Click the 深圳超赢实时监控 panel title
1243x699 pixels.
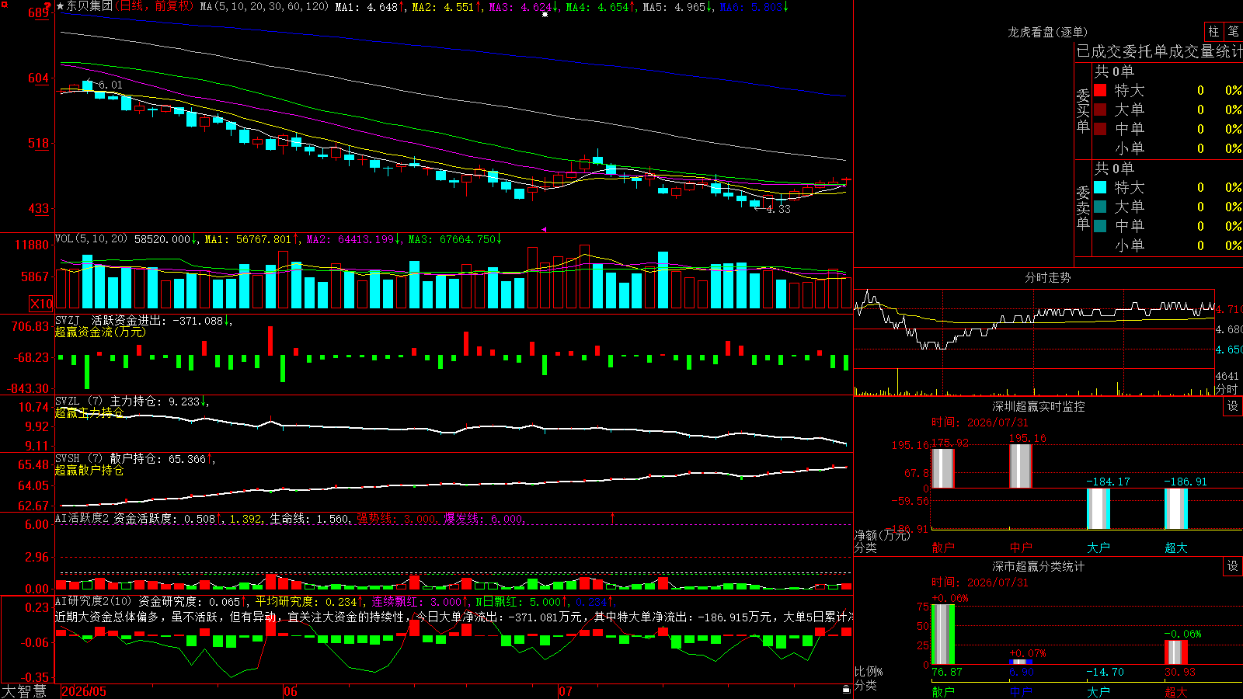pos(1039,406)
